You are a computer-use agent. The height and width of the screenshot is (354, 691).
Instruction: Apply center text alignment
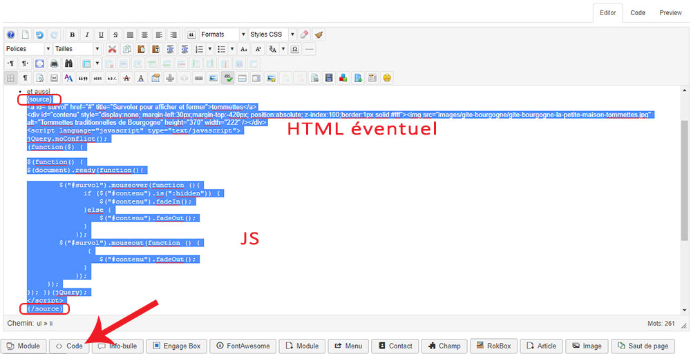point(144,35)
